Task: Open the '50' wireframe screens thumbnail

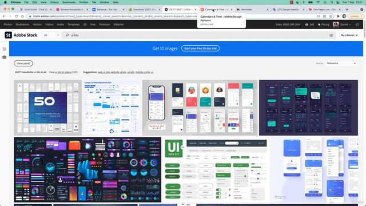Action: click(x=47, y=108)
